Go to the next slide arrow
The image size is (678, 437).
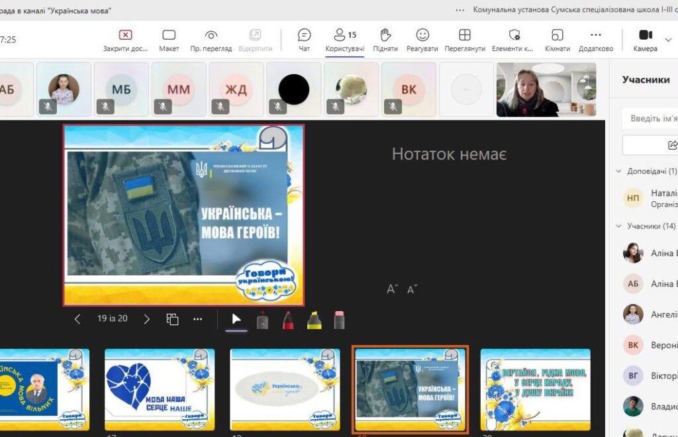147,319
